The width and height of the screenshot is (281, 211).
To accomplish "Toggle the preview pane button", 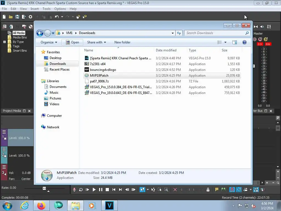I will click(235, 42).
